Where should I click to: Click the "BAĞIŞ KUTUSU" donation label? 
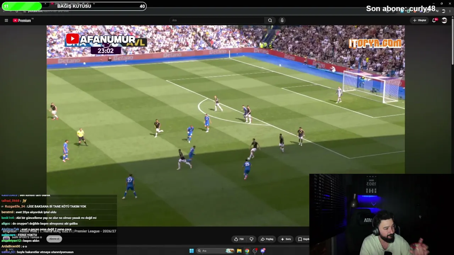(74, 6)
